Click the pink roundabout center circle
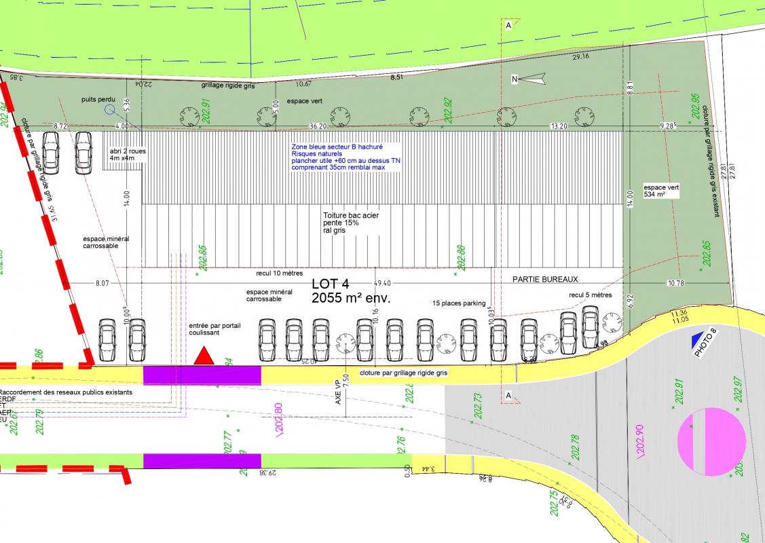 pos(711,442)
